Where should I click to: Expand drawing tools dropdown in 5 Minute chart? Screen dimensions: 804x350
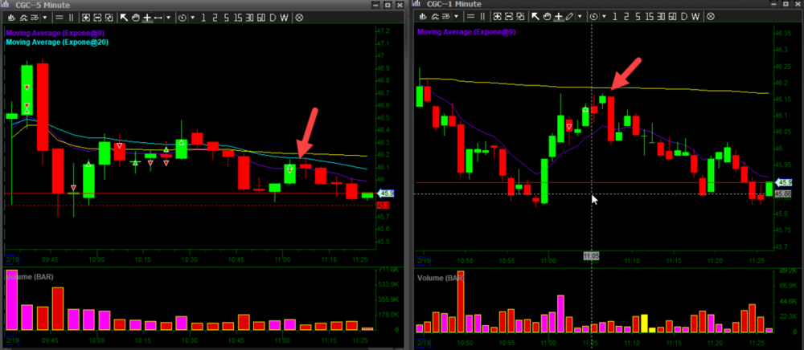click(x=168, y=17)
